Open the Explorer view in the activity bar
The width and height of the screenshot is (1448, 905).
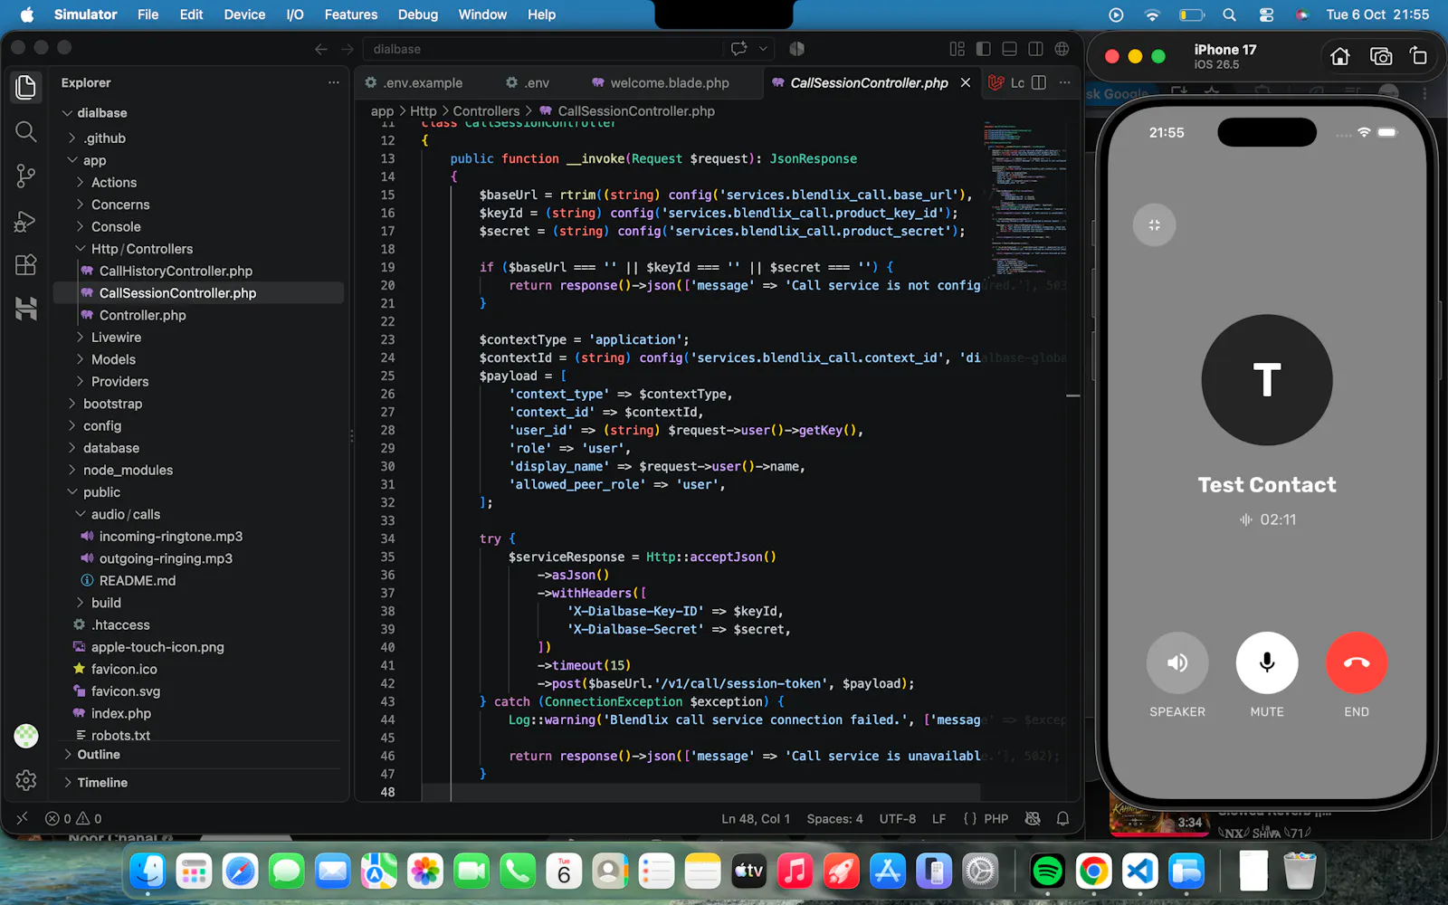(x=25, y=87)
